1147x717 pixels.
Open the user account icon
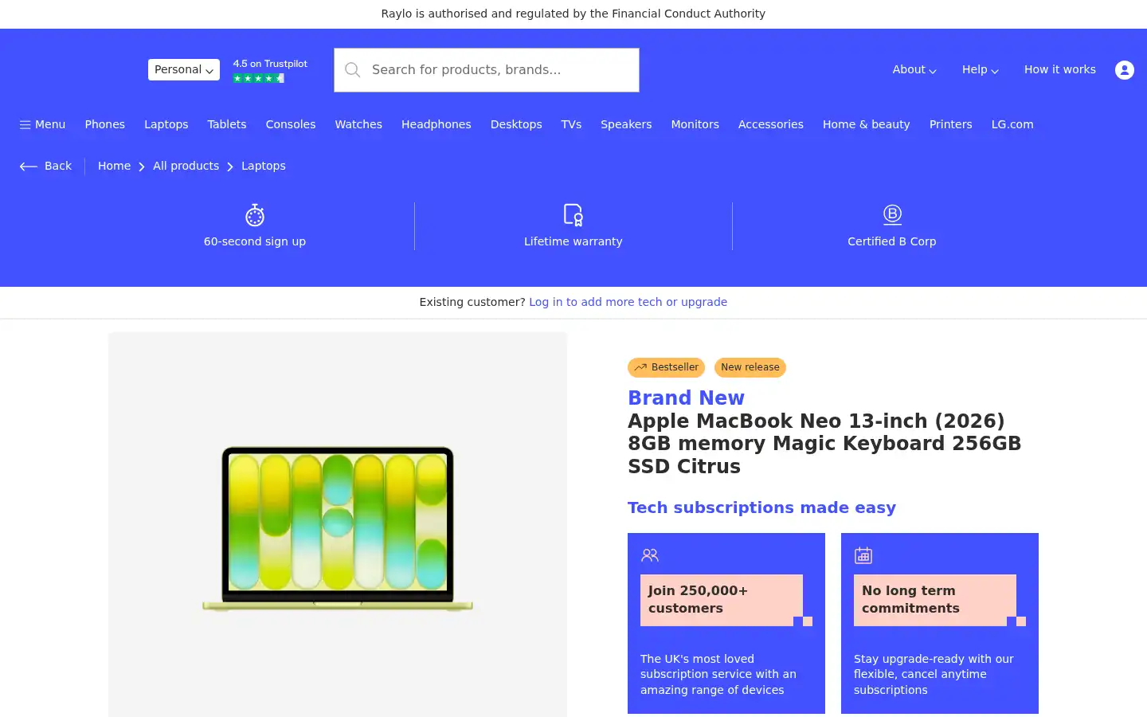click(x=1125, y=70)
